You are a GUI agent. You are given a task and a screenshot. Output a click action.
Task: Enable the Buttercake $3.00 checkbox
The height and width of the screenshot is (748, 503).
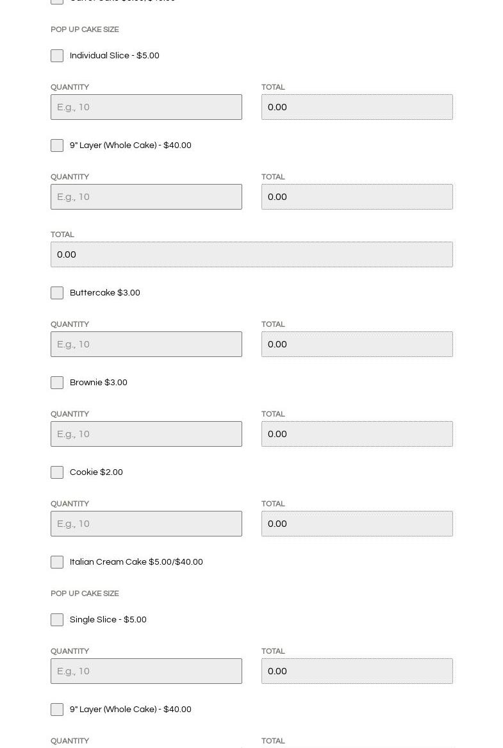pos(57,293)
